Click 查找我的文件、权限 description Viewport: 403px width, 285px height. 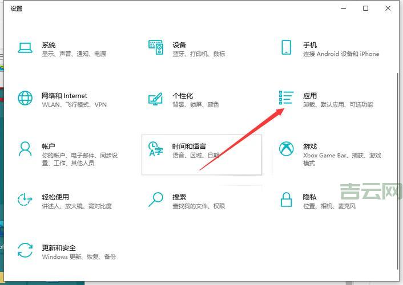click(199, 206)
